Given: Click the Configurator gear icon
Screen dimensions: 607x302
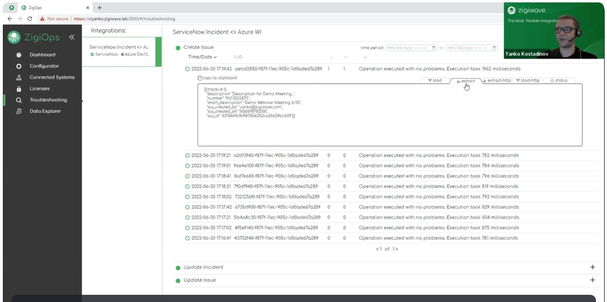Looking at the screenshot, I should [x=19, y=66].
